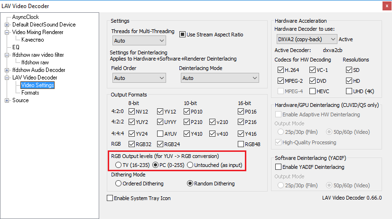Expand the Source tree node

7,100
